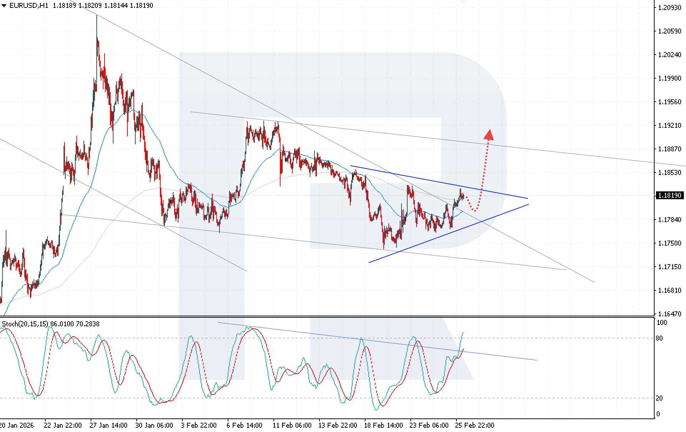Click the 1.19210 price axis label
Screen dimensions: 686x432
[x=670, y=125]
